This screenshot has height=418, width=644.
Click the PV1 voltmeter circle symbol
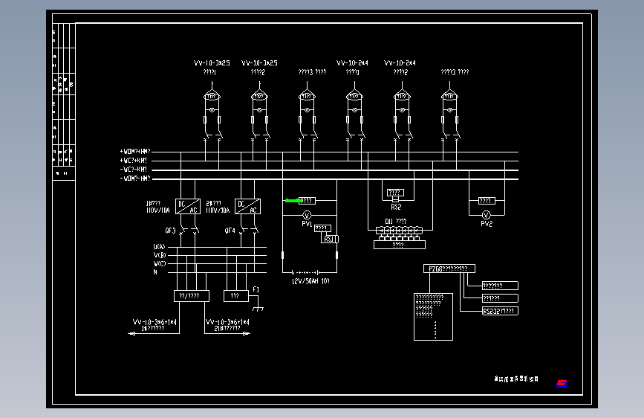(307, 215)
